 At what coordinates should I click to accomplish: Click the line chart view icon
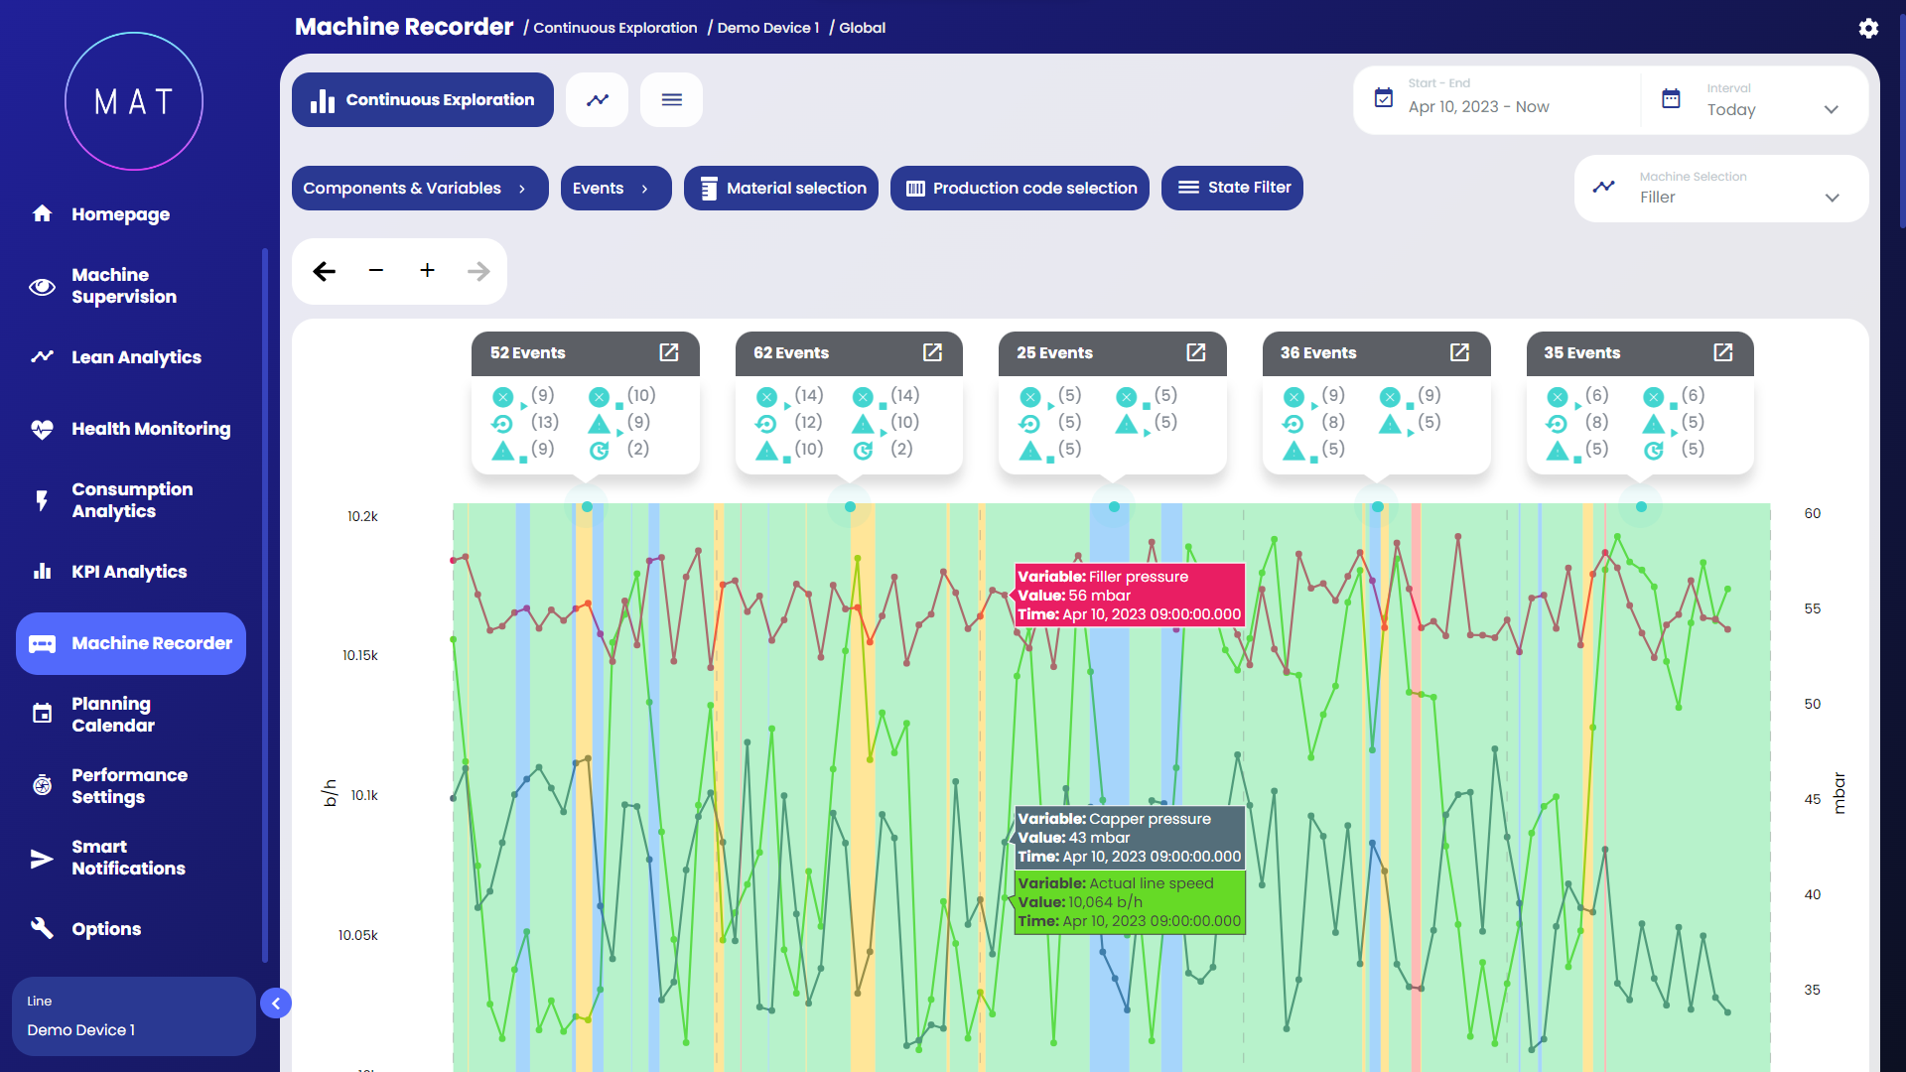pyautogui.click(x=598, y=100)
